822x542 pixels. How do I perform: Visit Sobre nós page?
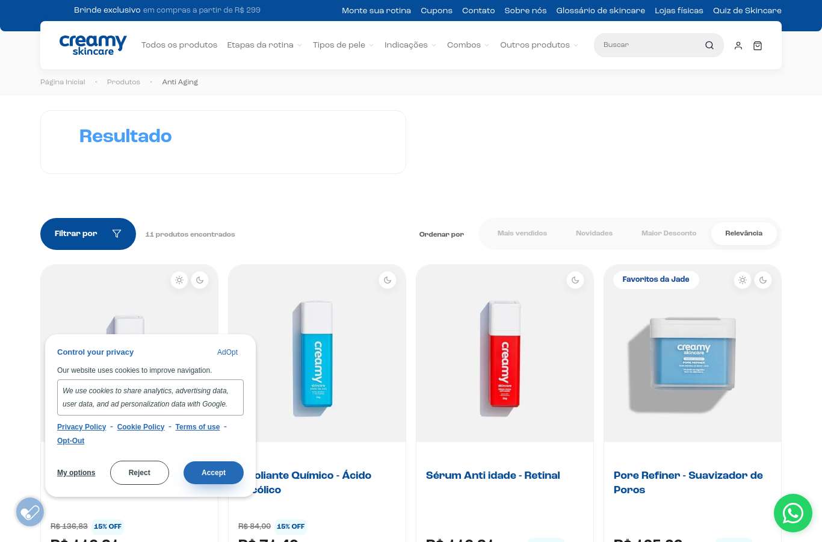[525, 11]
